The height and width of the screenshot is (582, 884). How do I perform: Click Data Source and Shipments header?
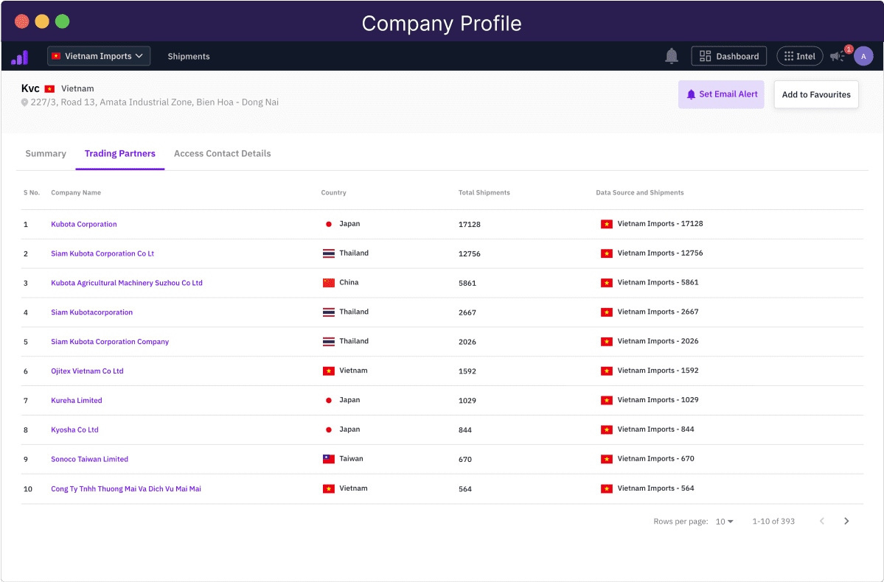(x=640, y=193)
